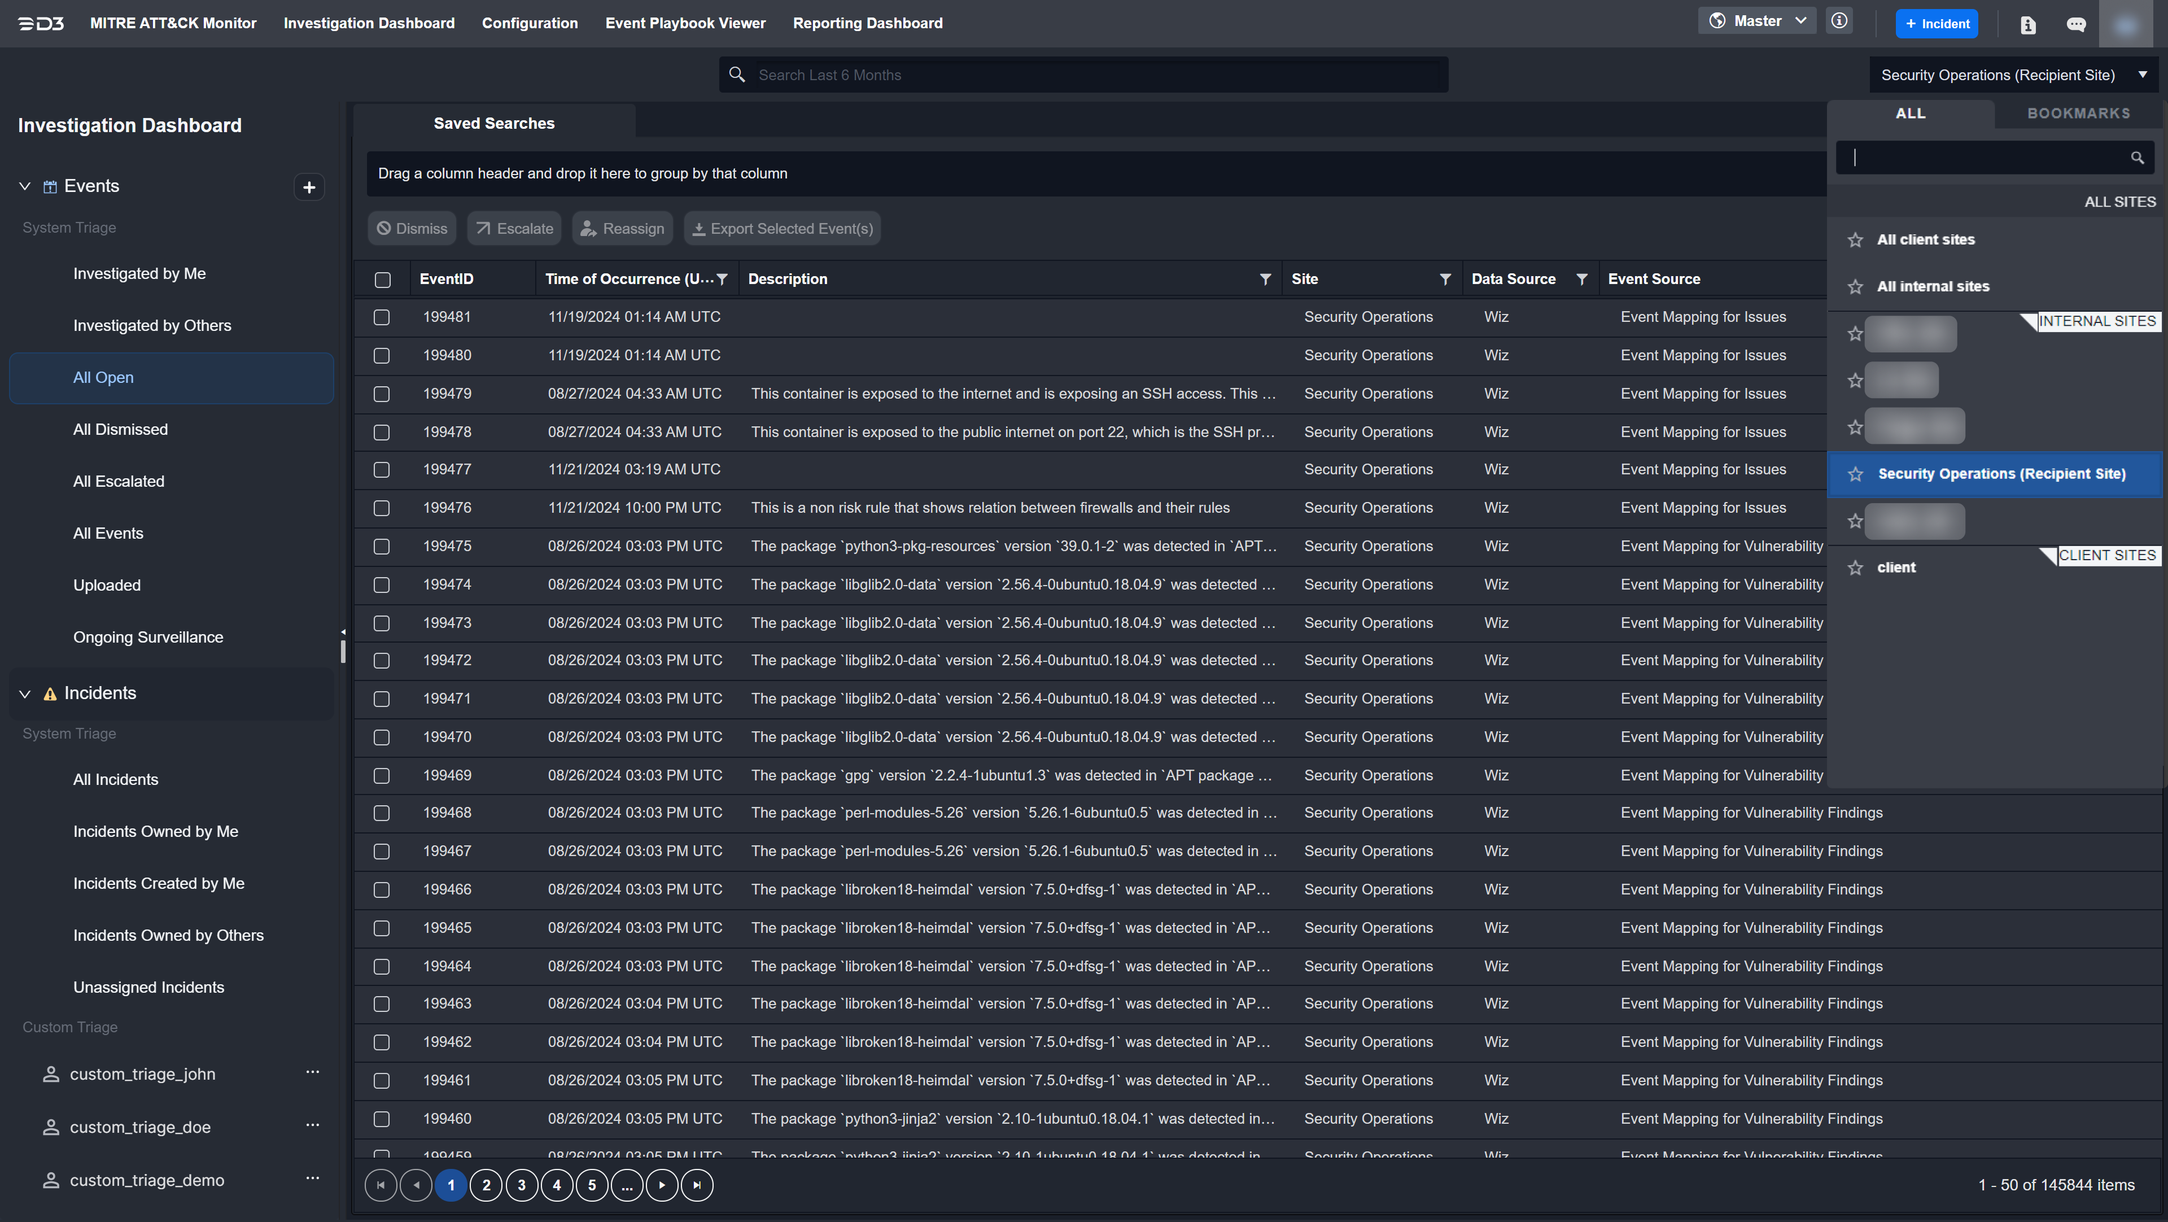The height and width of the screenshot is (1222, 2168).
Task: Bookmark star for All client sites
Action: point(1855,240)
